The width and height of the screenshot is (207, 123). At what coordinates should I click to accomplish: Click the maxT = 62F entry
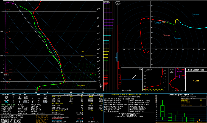pyautogui.click(x=23, y=110)
